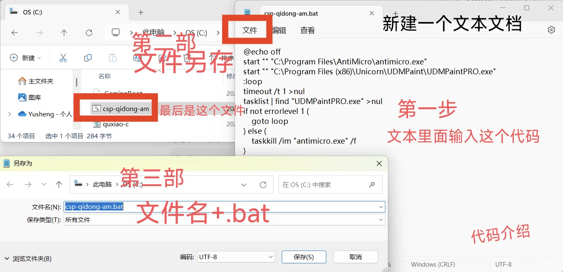Open the 新建 dropdown menu
Viewport: 563px width, 272px height.
[x=25, y=57]
